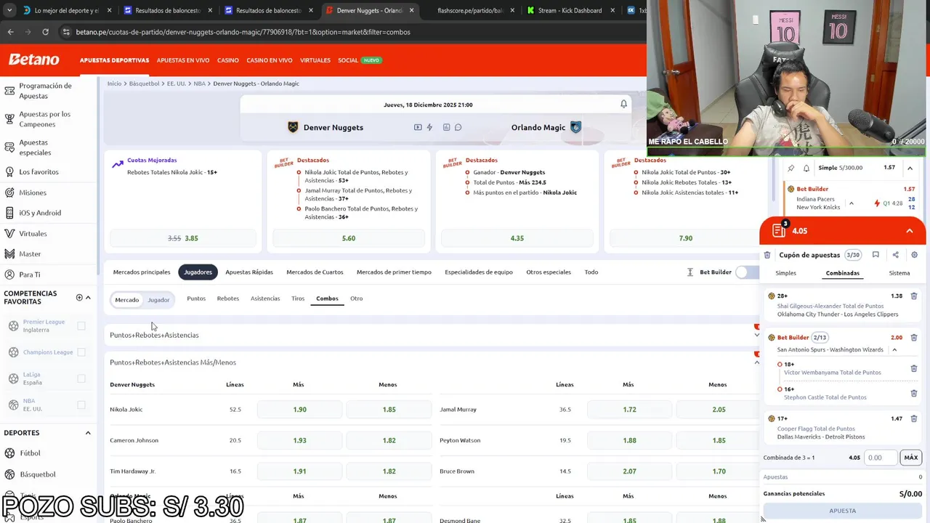Go to Básquetbol breadcrumb link

pos(144,84)
